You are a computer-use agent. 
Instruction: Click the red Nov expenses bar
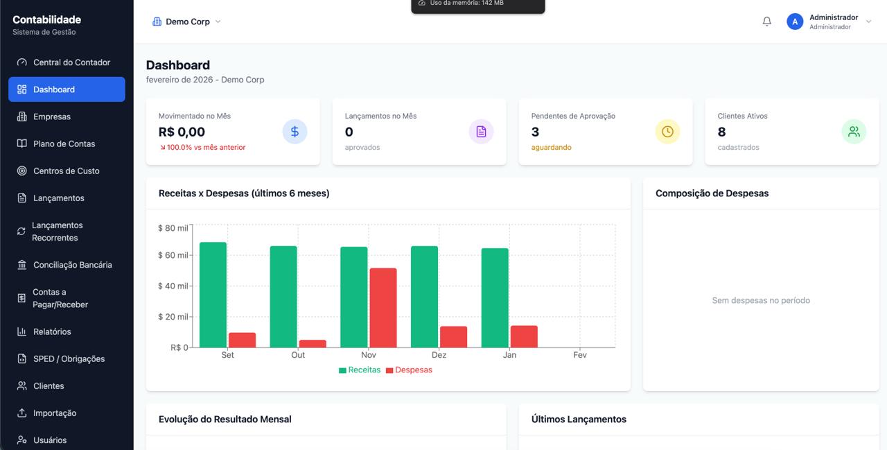(x=383, y=308)
